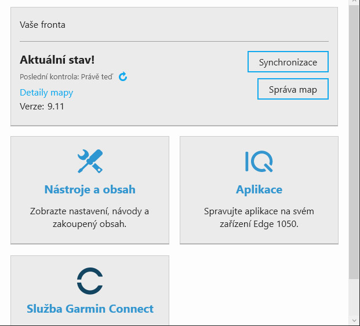360x326 pixels.
Task: Click the Synchronizace button
Action: (x=288, y=62)
